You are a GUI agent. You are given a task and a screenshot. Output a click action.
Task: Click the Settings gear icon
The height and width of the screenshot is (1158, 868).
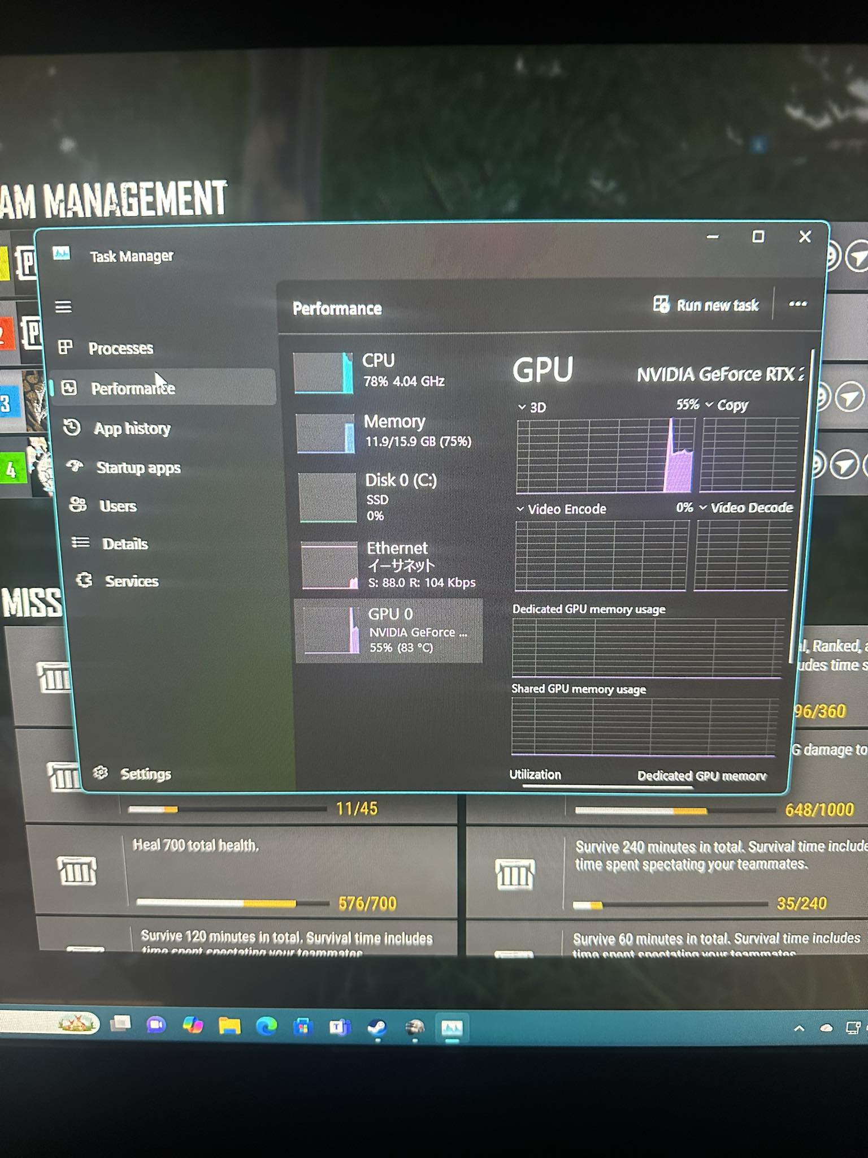point(101,772)
